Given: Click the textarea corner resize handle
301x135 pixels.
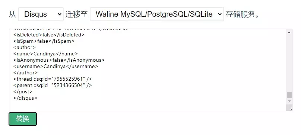Looking at the screenshot, I should pos(290,109).
